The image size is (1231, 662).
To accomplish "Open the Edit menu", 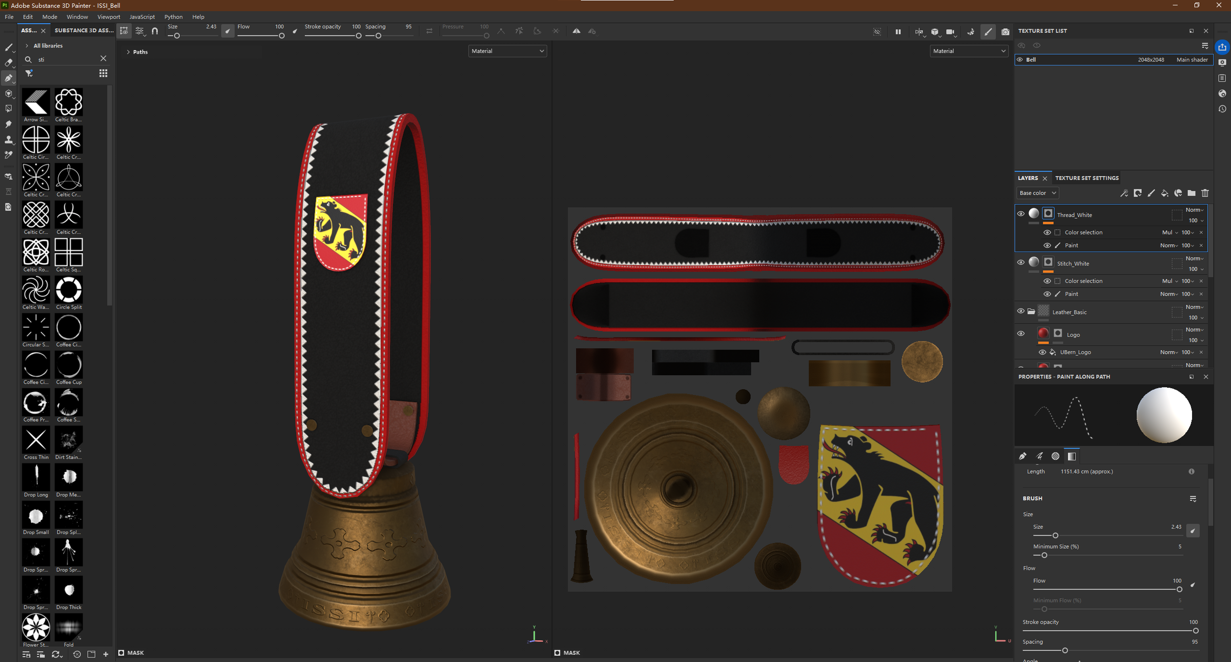I will pyautogui.click(x=28, y=17).
